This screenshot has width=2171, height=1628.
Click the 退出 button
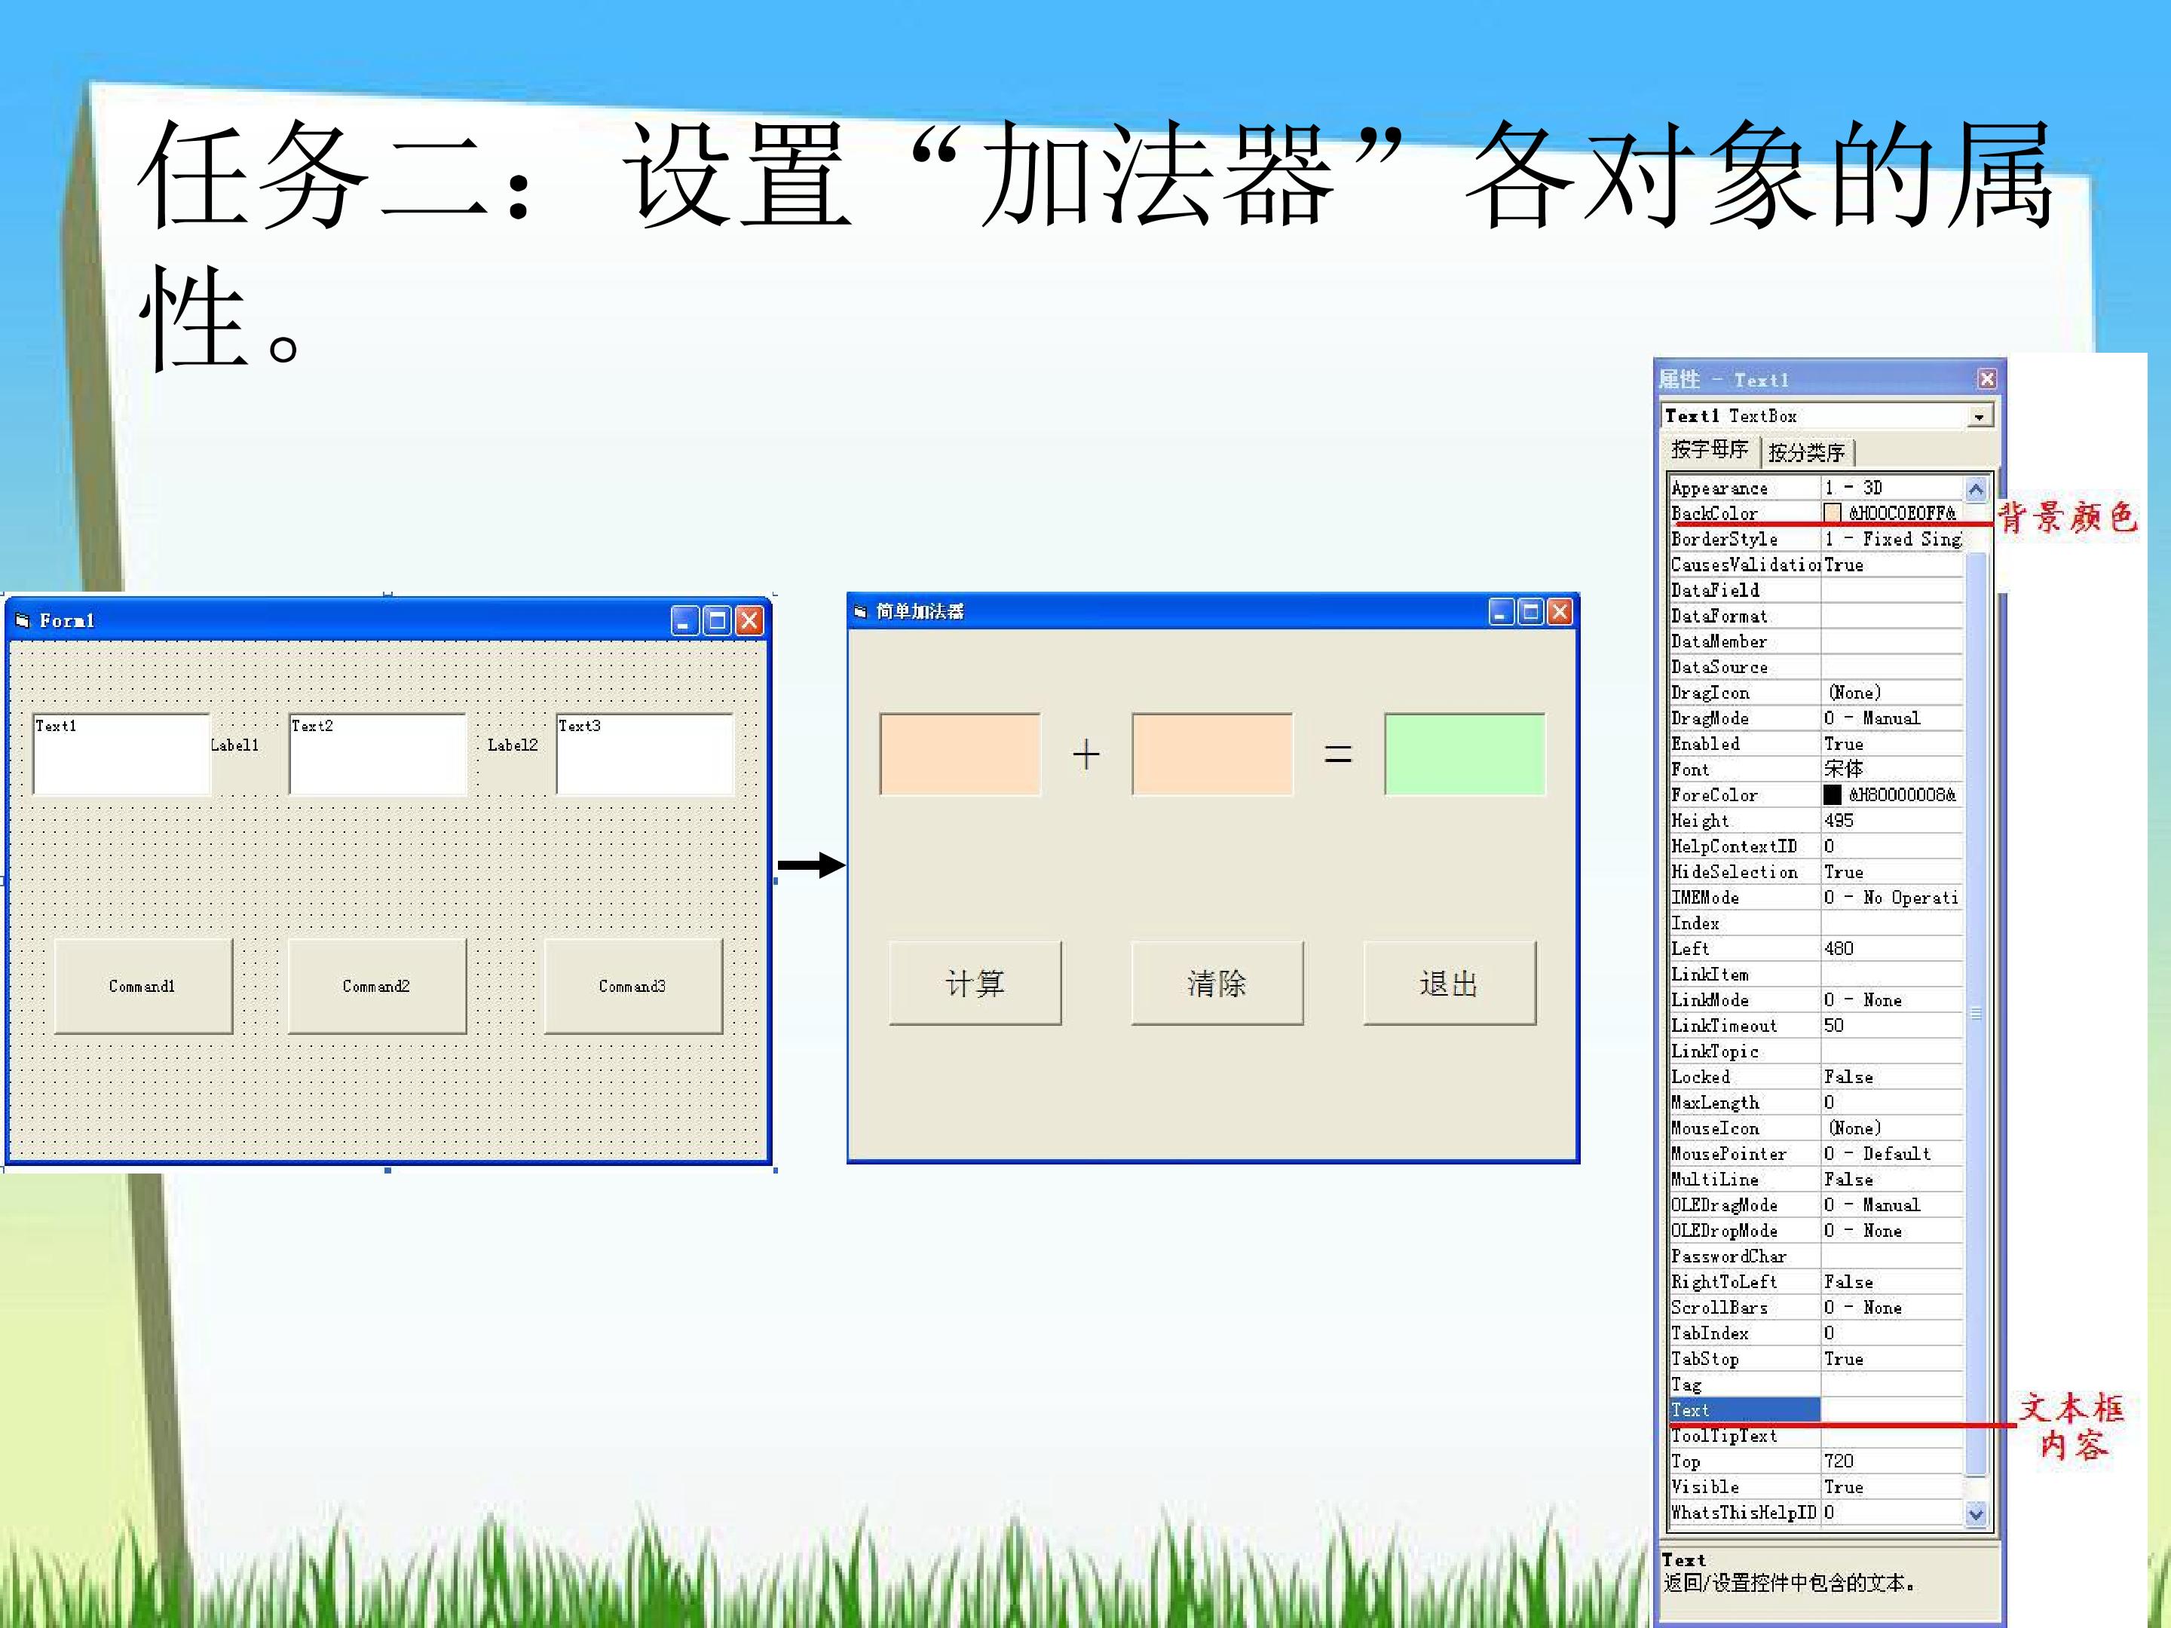pos(1450,984)
